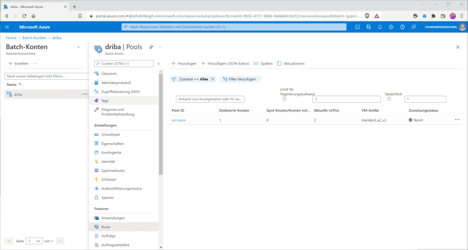Open help question mark icon
Viewport: 468px width, 250px height.
(402, 27)
